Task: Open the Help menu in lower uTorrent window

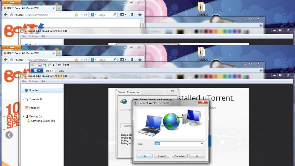Action: pos(43,81)
